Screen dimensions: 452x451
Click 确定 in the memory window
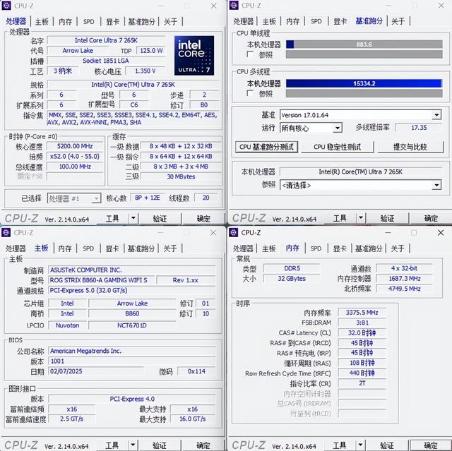[430, 445]
